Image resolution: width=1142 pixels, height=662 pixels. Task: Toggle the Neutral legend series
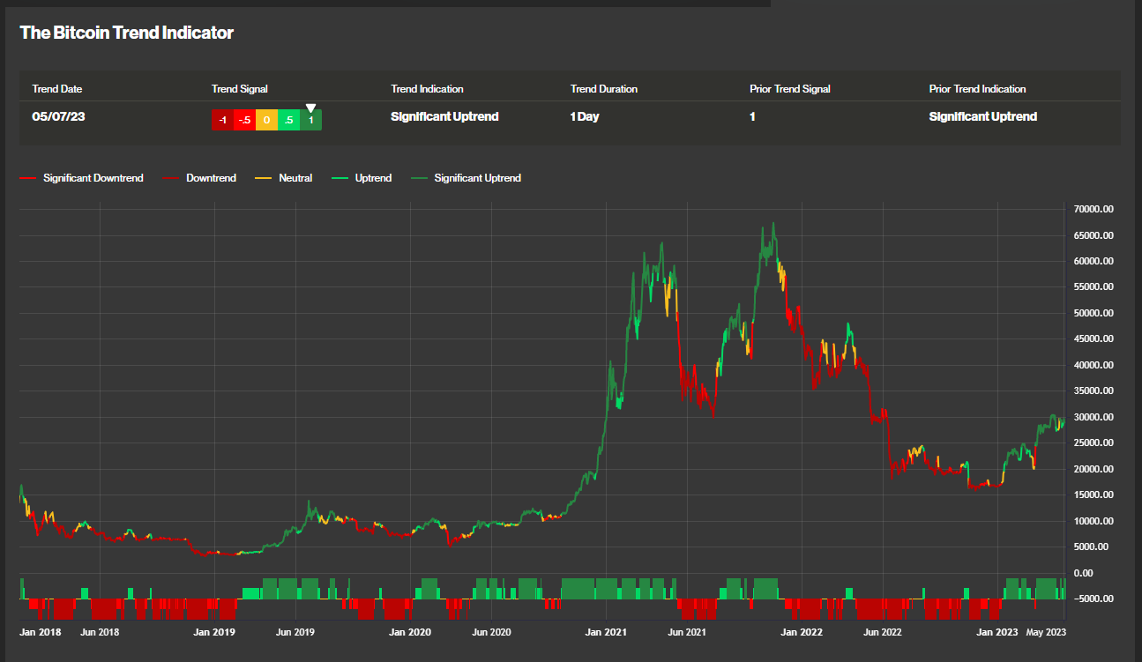tap(284, 178)
